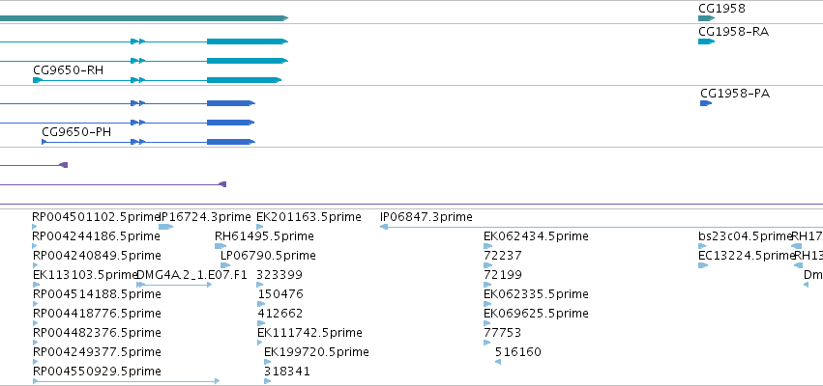Viewport: 823px width, 386px height.
Task: Click the CG1958-RA transcript arrow
Action: (x=707, y=41)
